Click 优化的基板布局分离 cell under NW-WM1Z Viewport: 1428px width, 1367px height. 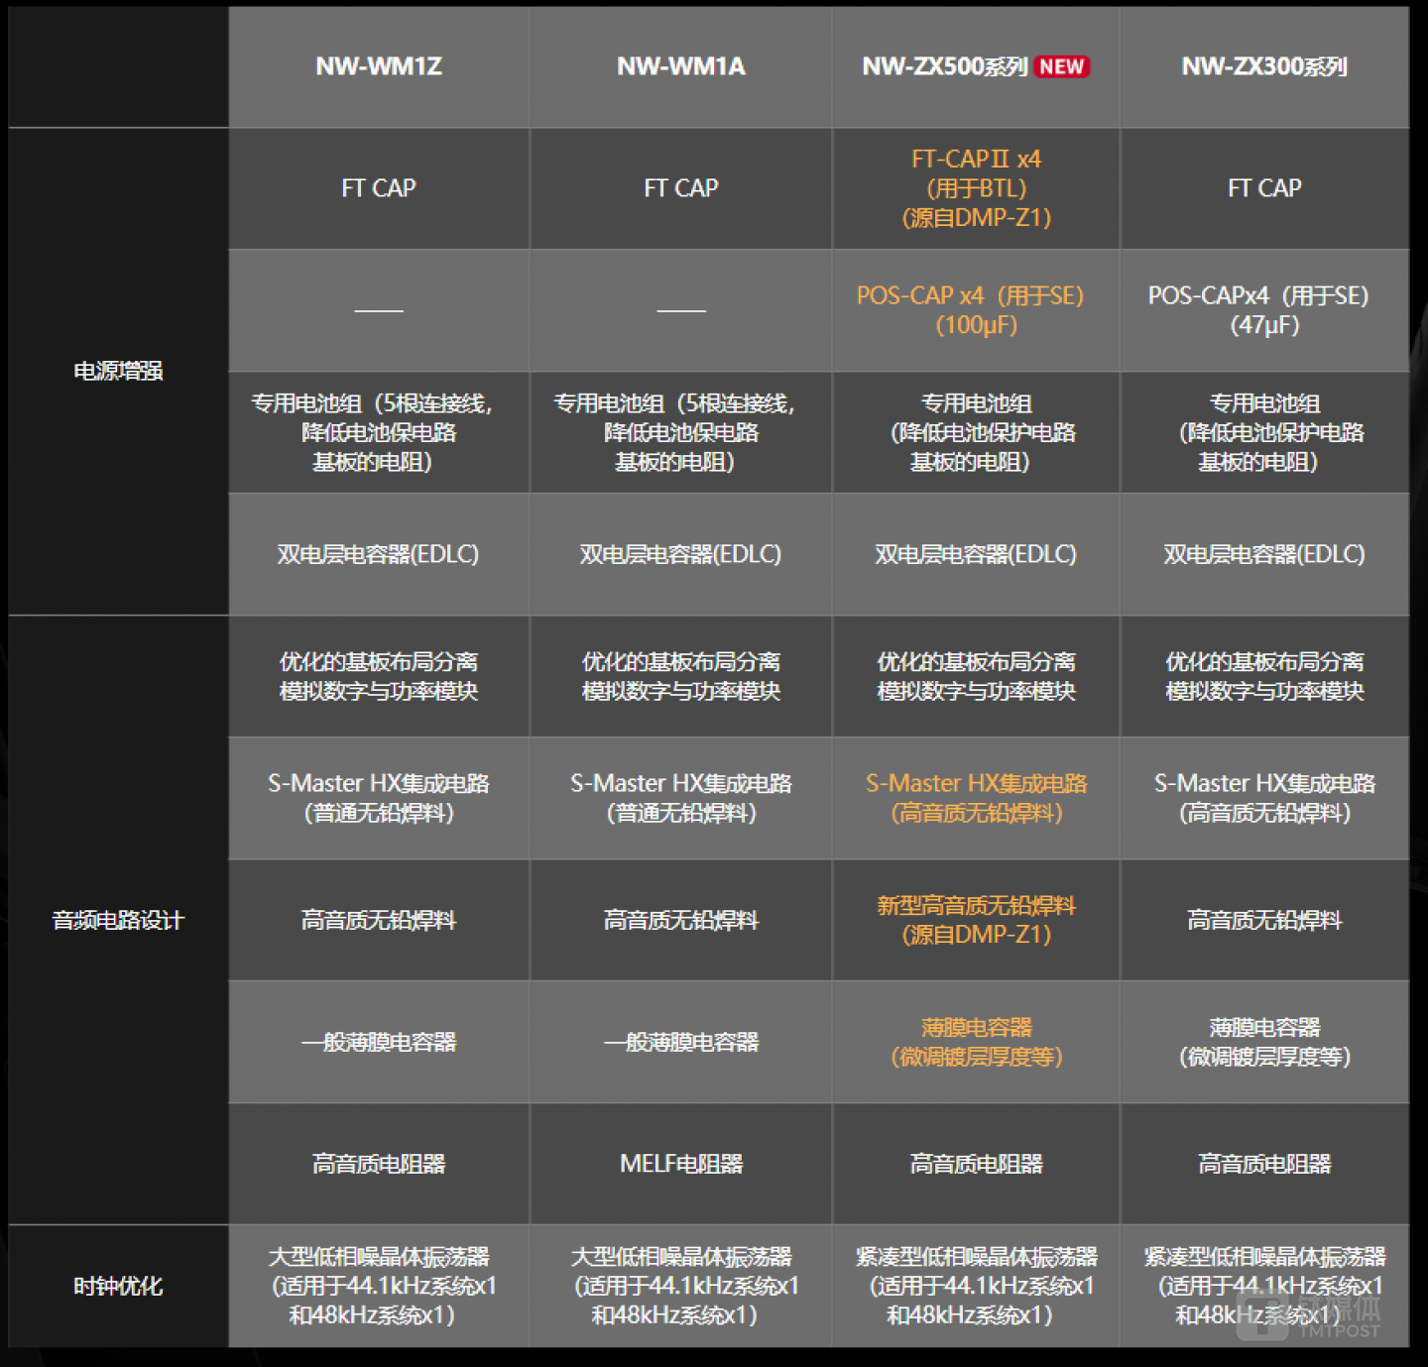pos(379,676)
